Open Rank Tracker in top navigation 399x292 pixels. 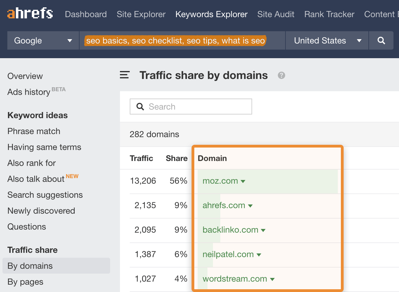329,14
